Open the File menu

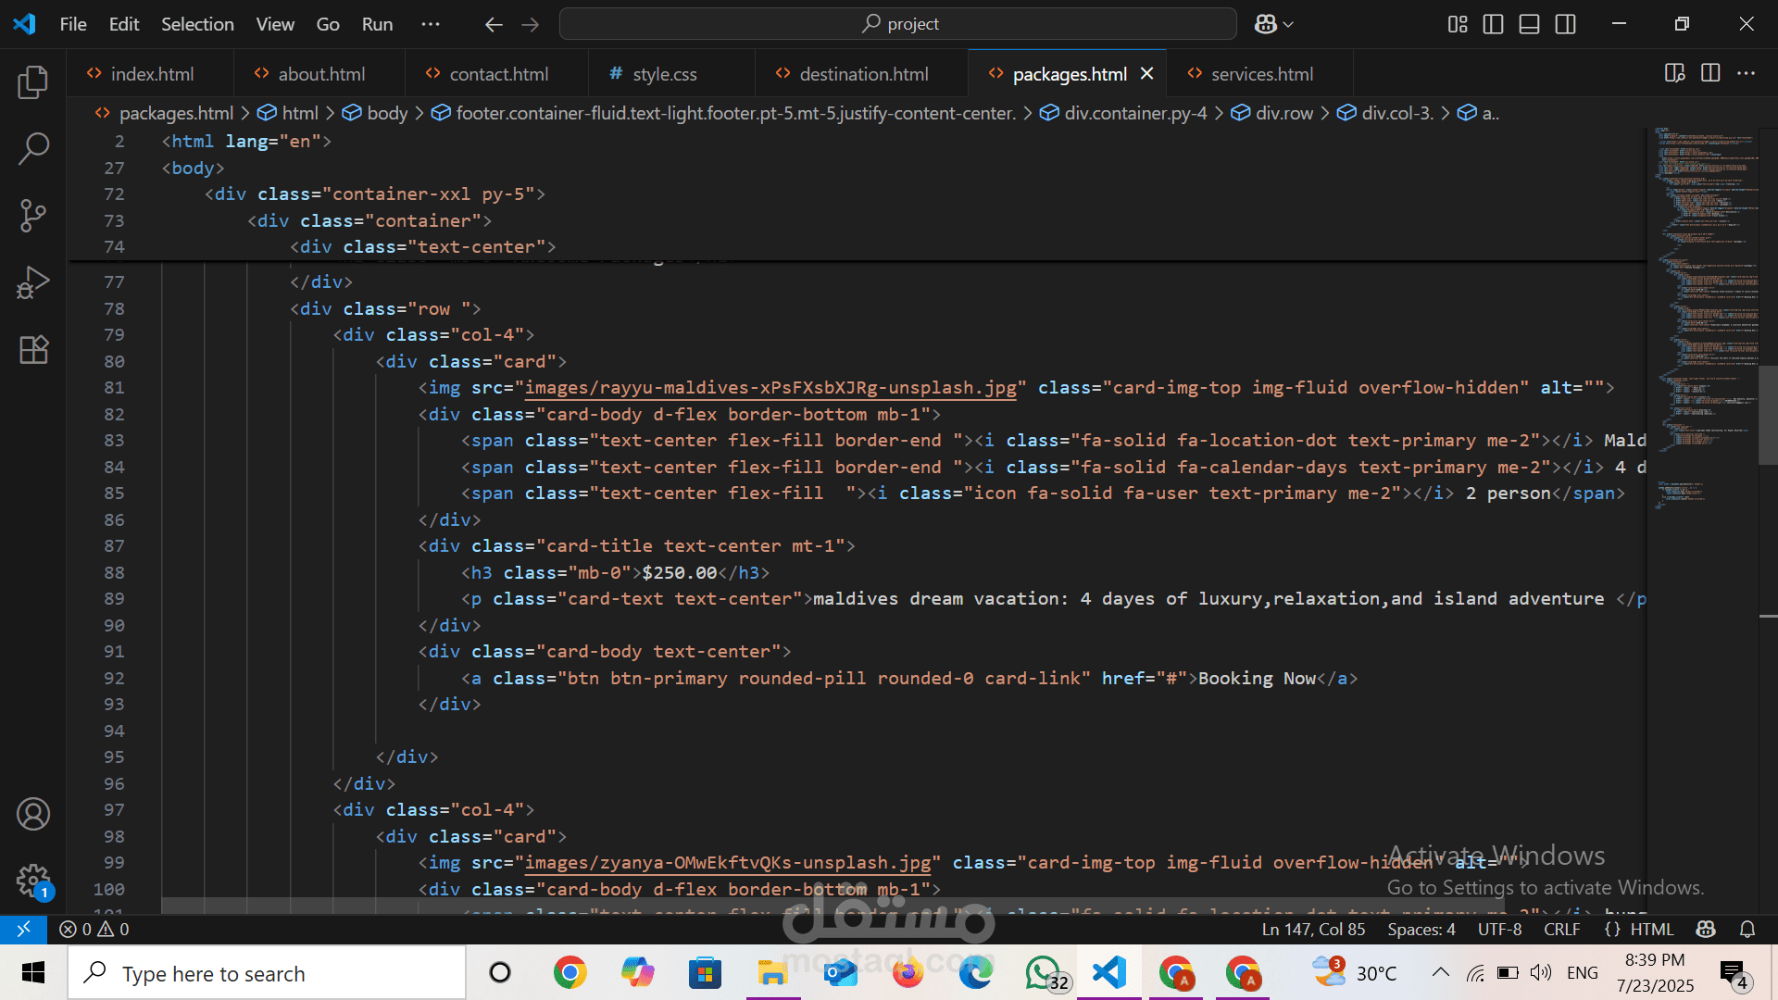coord(73,24)
